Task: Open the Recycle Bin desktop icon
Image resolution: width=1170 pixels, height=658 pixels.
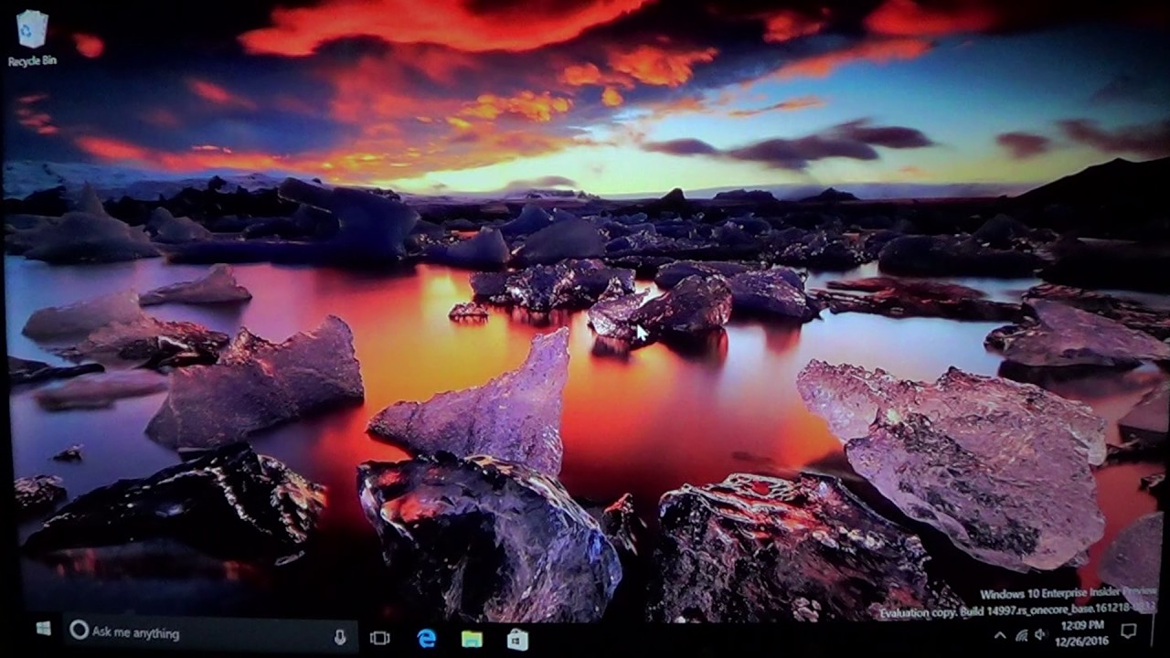Action: click(x=32, y=37)
